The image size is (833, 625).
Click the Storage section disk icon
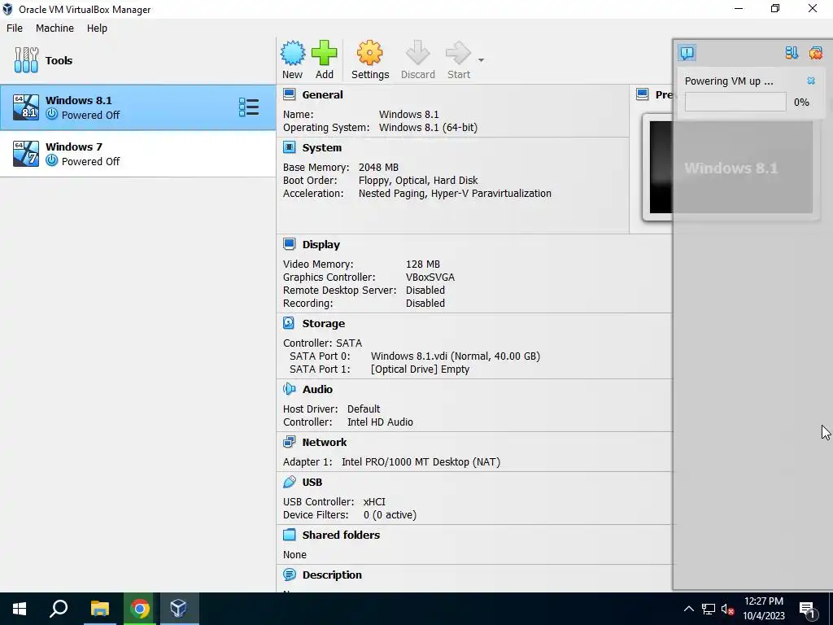[x=289, y=323]
